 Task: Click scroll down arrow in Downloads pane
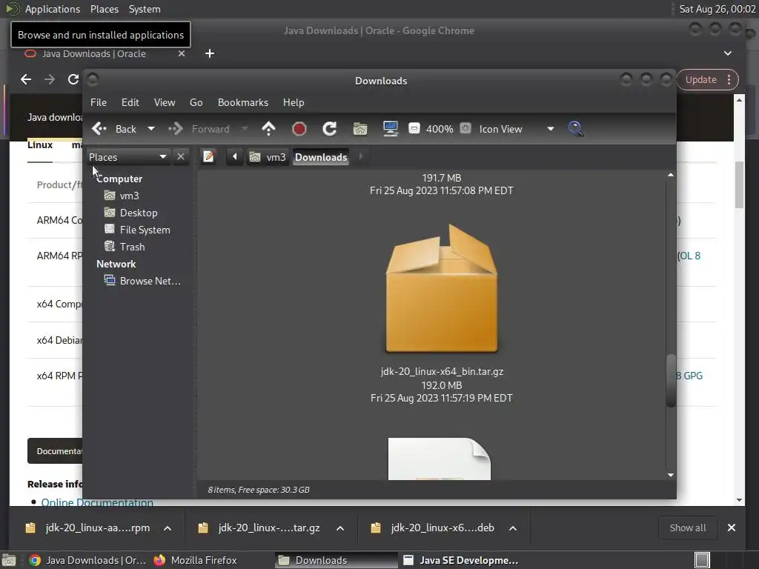click(x=670, y=475)
